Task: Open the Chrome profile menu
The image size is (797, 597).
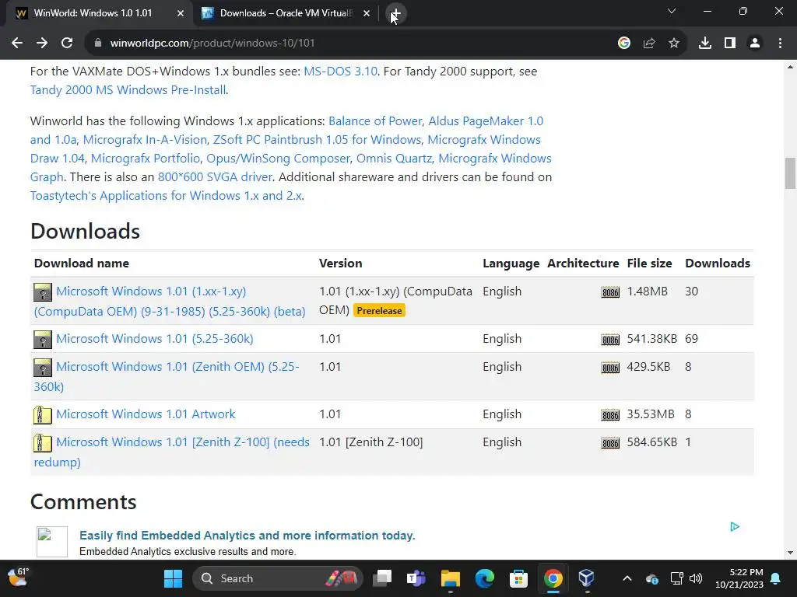Action: pos(755,44)
